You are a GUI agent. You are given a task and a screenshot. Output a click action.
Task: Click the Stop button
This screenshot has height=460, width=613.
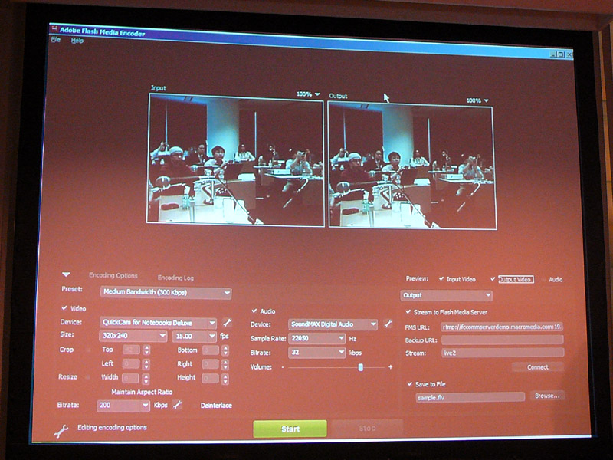[367, 428]
